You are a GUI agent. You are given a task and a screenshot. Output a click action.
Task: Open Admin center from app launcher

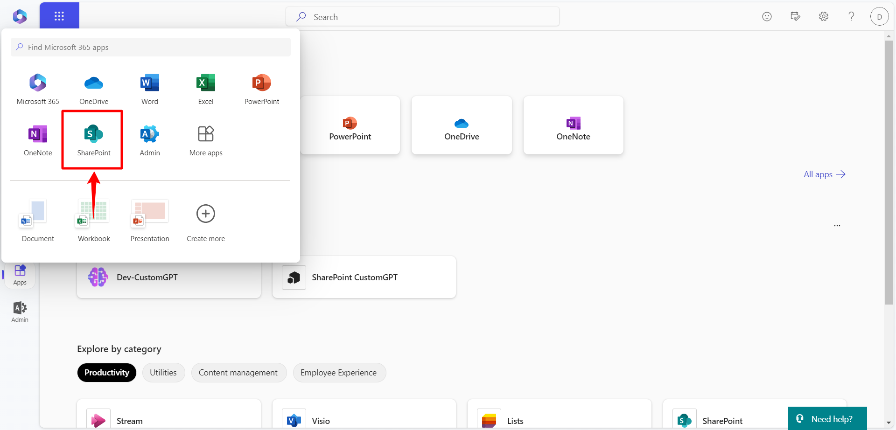pos(150,140)
